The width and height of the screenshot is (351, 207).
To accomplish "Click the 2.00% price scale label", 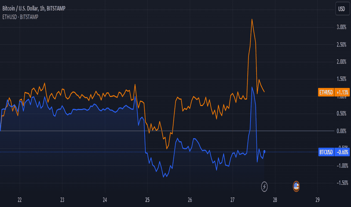I will coord(342,62).
